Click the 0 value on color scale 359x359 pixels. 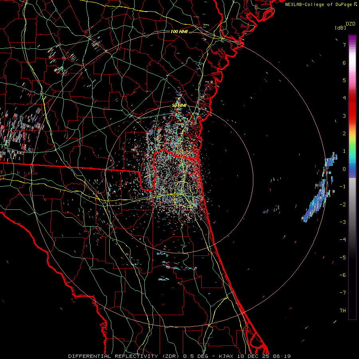pos(344,169)
